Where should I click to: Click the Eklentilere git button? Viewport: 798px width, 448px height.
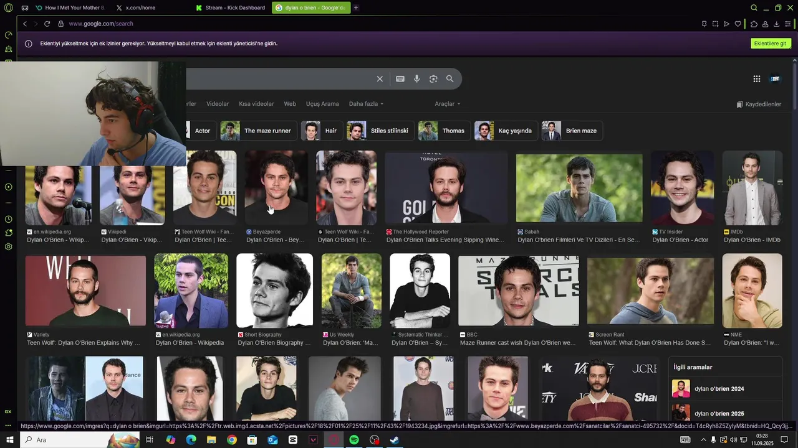click(771, 44)
